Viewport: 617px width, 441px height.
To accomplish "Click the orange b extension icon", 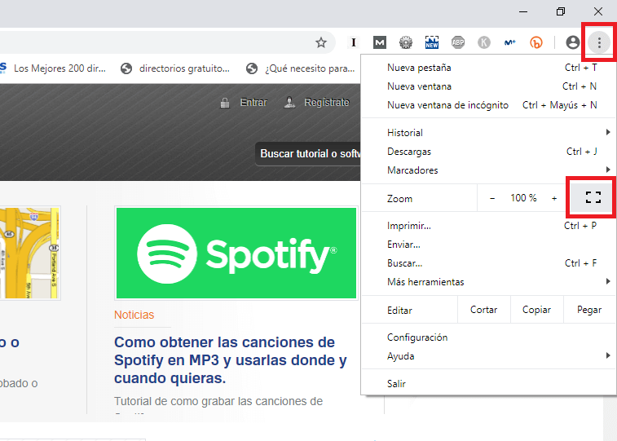I will coord(536,42).
